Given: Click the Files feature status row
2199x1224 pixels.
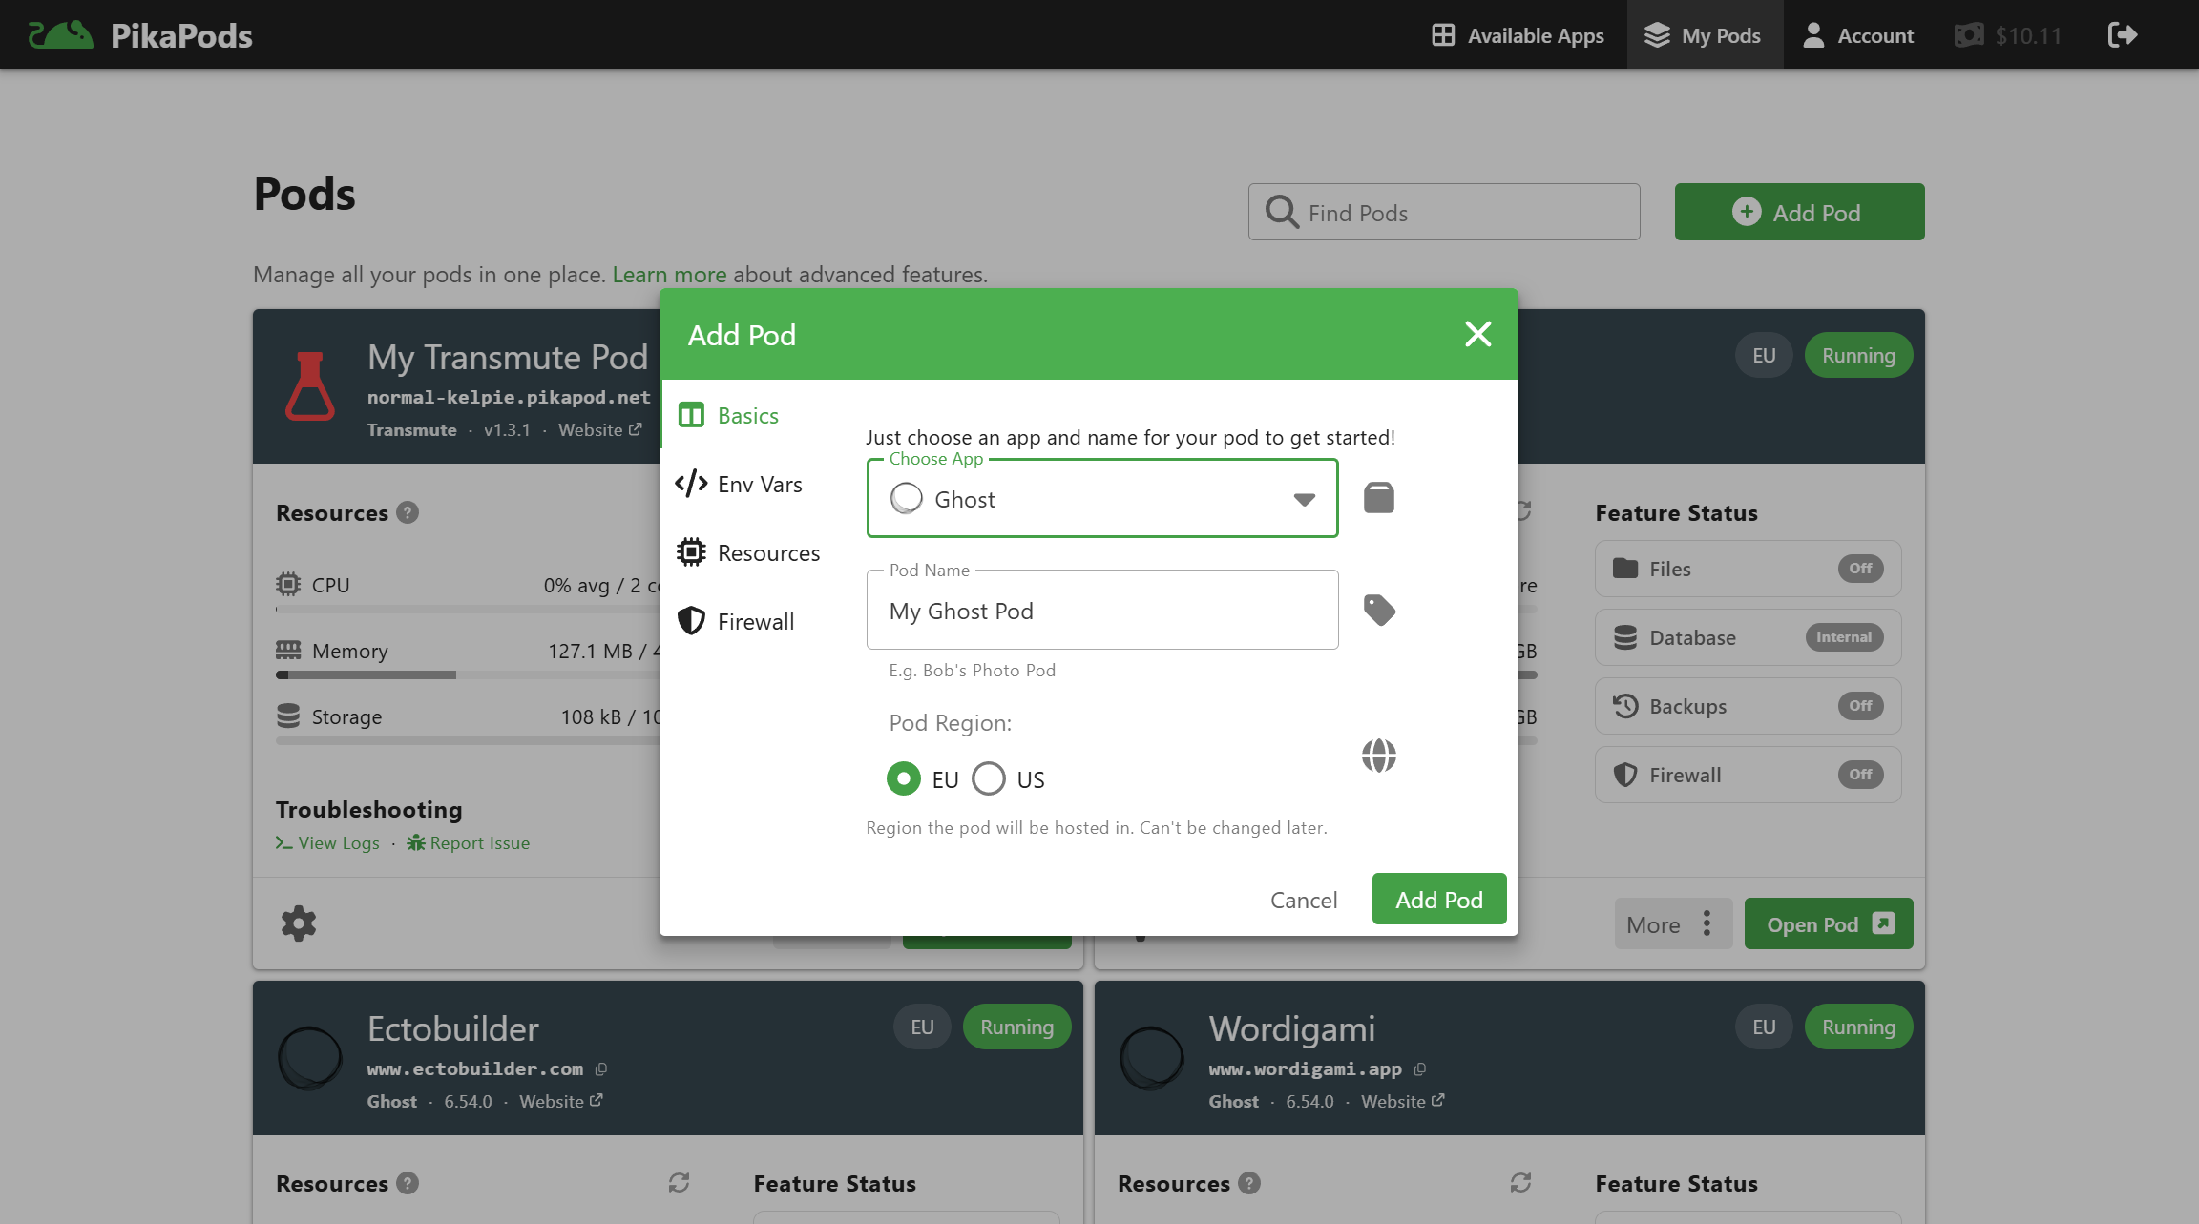Looking at the screenshot, I should coord(1748,569).
